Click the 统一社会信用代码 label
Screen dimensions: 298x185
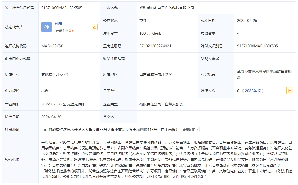(x=19, y=8)
